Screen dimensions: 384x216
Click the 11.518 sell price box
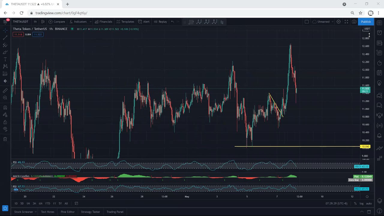[x=18, y=34]
